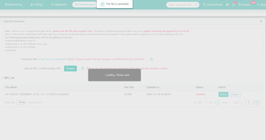Select the firmware file name text
266x140 pixels.
pyautogui.click(x=37, y=94)
